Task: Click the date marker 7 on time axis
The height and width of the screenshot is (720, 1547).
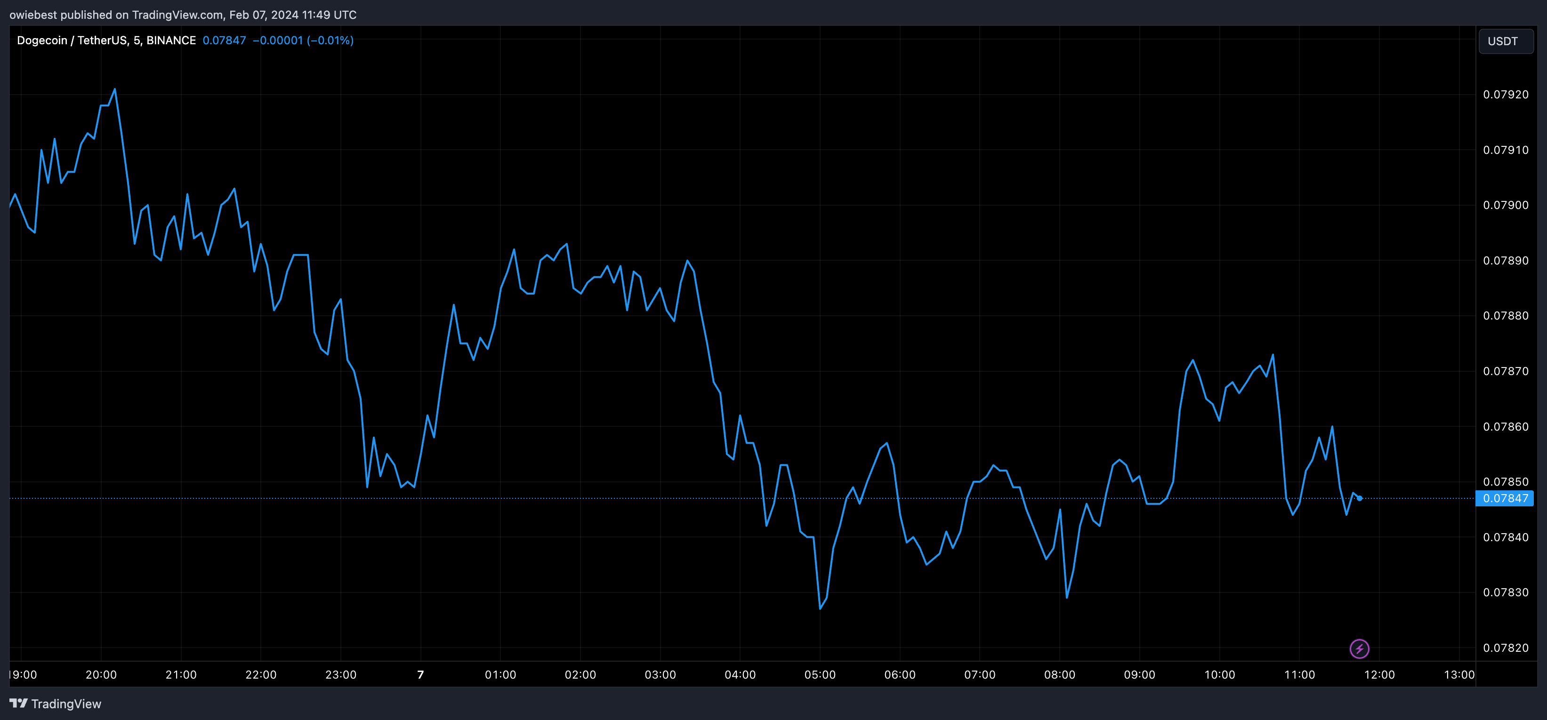Action: [x=420, y=674]
